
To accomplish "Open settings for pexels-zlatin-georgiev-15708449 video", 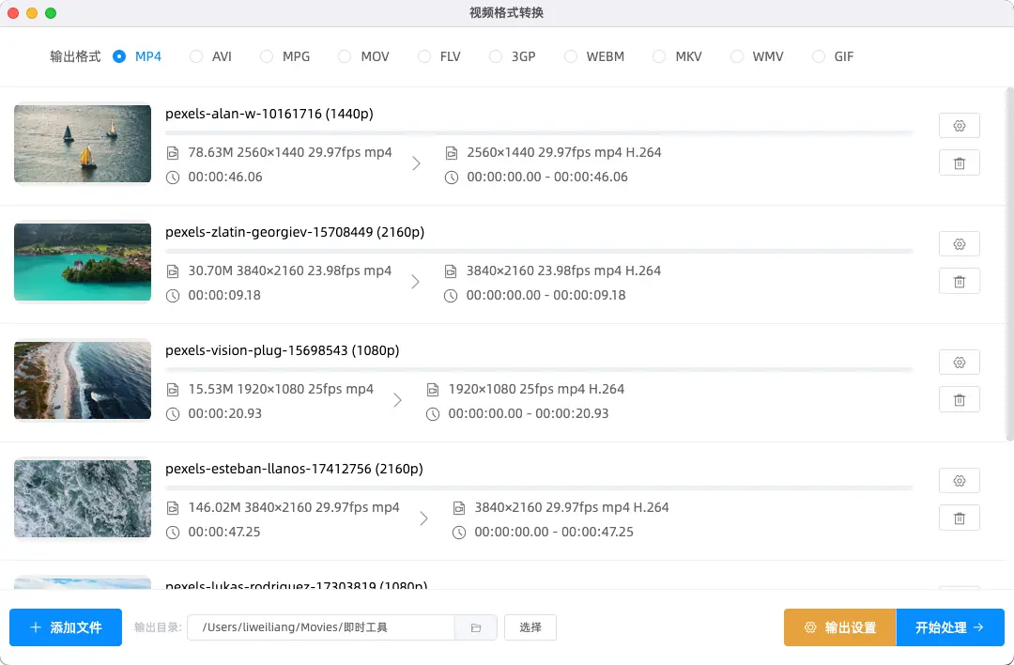I will [x=959, y=244].
